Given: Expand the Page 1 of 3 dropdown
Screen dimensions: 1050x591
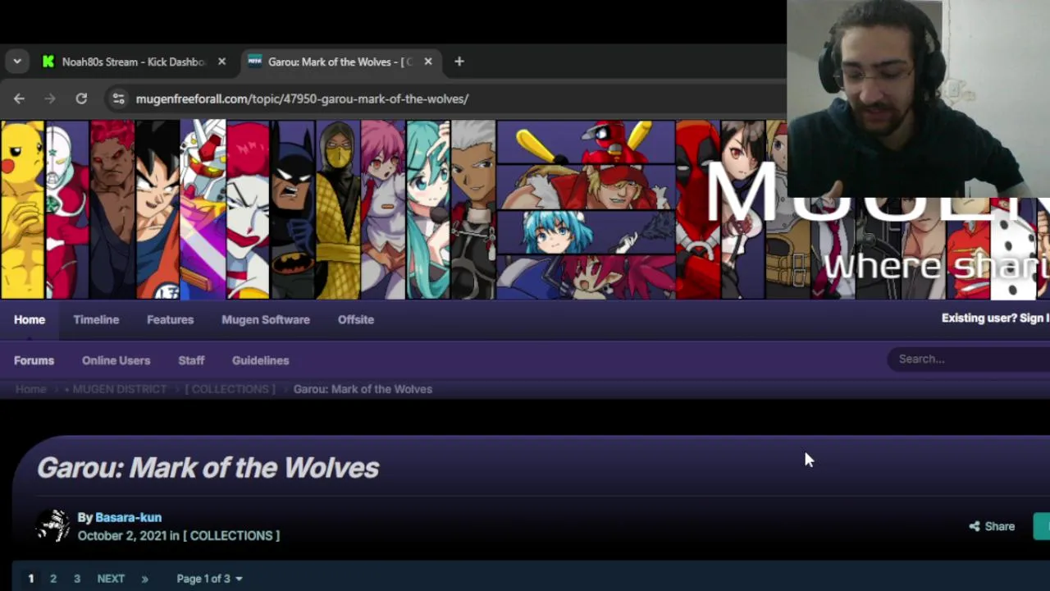Looking at the screenshot, I should [209, 579].
